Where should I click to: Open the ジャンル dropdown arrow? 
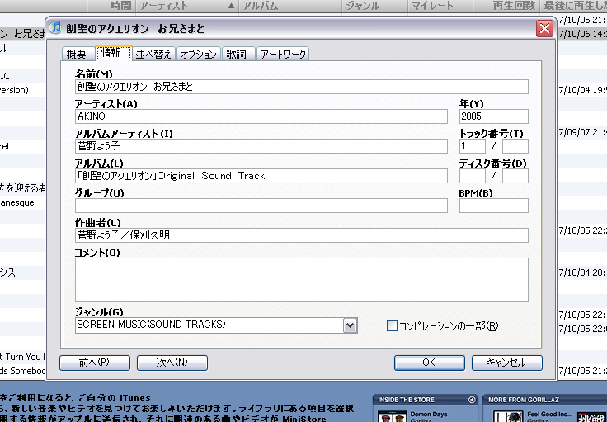coord(350,325)
